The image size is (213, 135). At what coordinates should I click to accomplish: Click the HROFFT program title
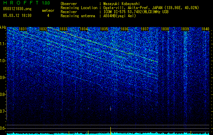tap(21, 3)
